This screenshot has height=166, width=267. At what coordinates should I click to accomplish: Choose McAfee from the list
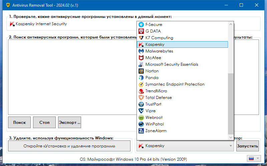(182, 58)
